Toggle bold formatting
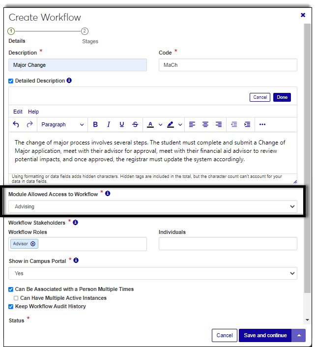The height and width of the screenshot is (347, 316). (x=95, y=124)
